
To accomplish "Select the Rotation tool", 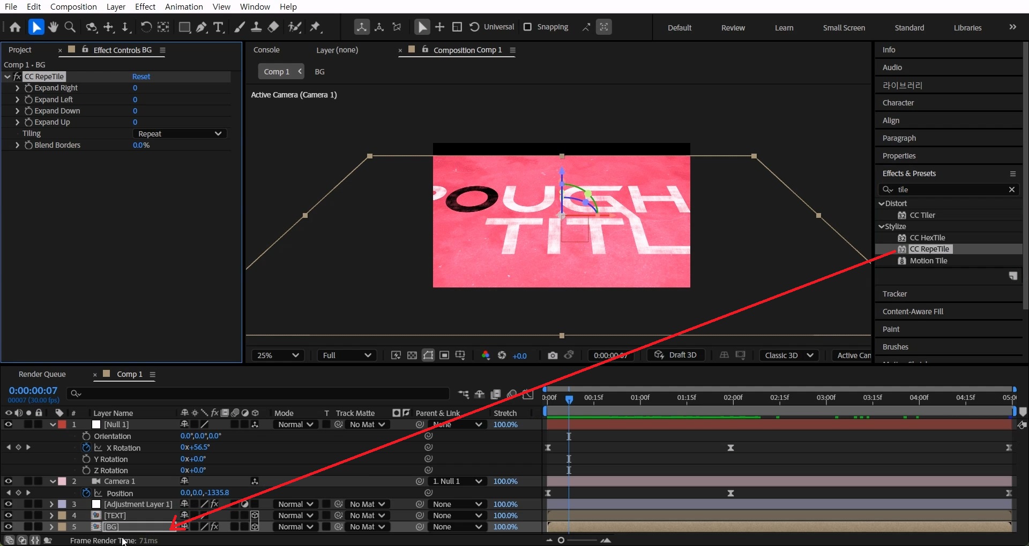I will click(146, 27).
